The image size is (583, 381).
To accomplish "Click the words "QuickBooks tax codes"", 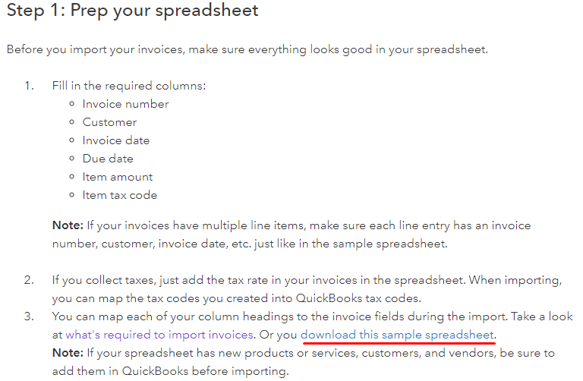I will (358, 298).
